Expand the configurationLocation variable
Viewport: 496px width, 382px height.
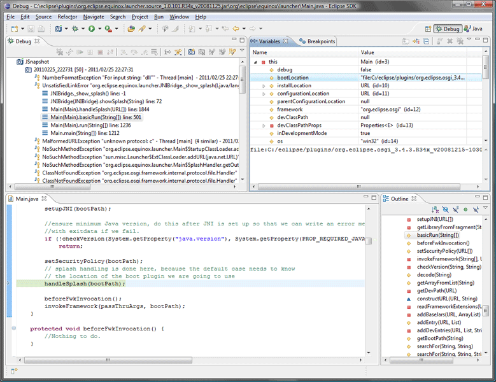(x=264, y=94)
